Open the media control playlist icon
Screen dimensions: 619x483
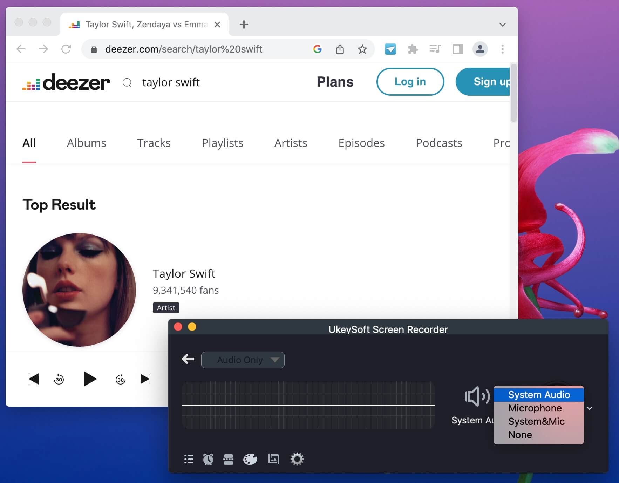(x=435, y=49)
